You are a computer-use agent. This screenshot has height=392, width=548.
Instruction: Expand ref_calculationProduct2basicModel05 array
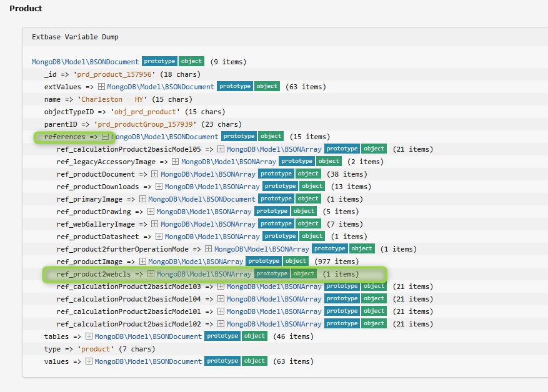coord(221,149)
